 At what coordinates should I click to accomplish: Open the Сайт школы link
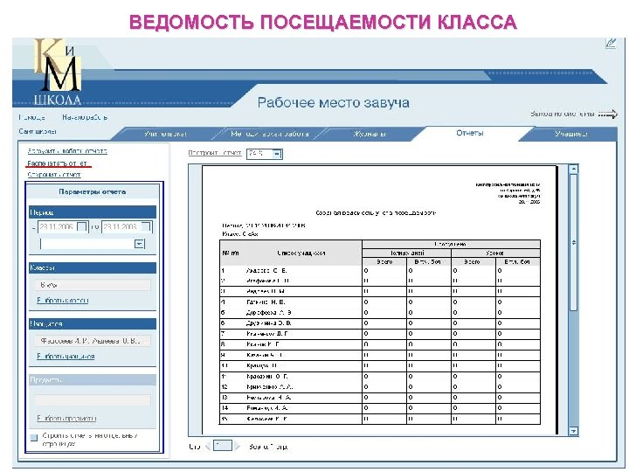pyautogui.click(x=38, y=131)
